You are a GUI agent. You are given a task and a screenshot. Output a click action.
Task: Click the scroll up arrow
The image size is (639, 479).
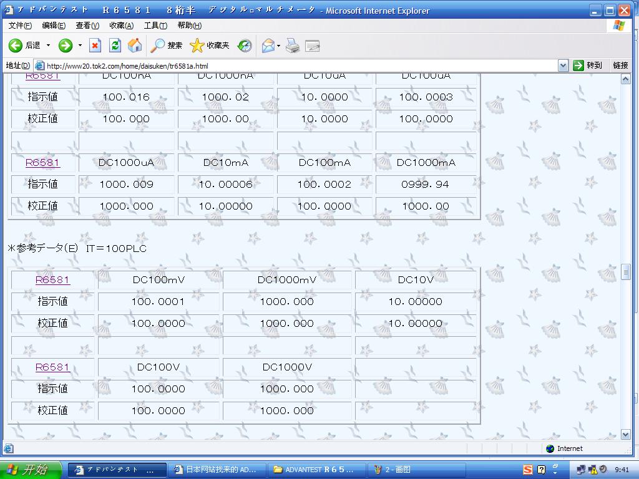click(x=625, y=79)
